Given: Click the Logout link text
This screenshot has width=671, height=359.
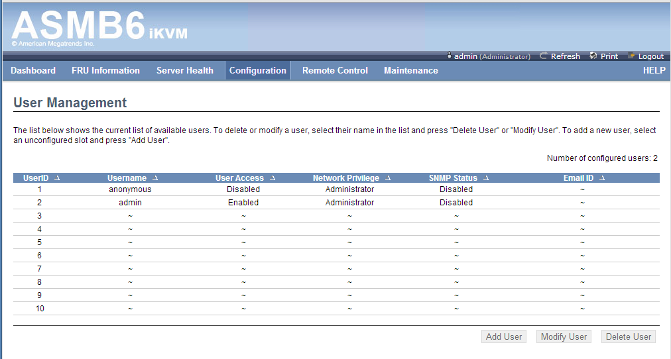Looking at the screenshot, I should click(651, 56).
